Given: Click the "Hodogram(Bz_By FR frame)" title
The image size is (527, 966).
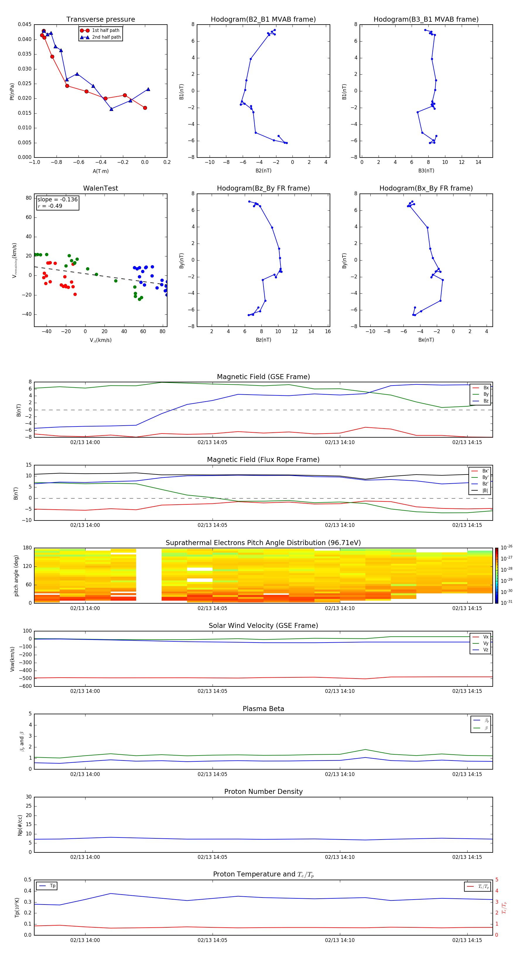Looking at the screenshot, I should tap(263, 188).
